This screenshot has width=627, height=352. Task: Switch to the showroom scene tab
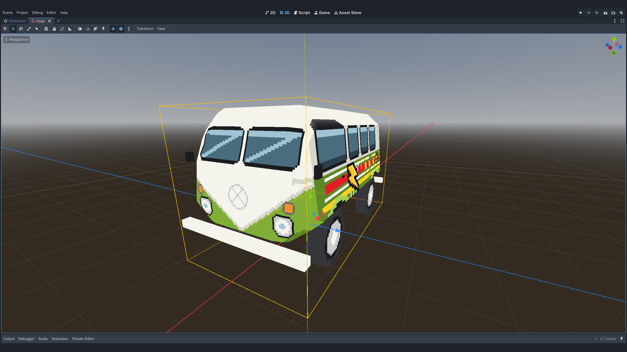tap(15, 21)
